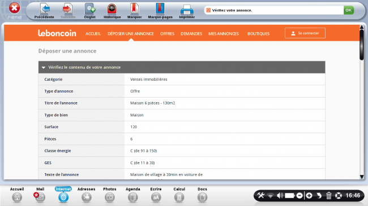
Task: Open settings with the tools wrench icon
Action: tap(261, 195)
